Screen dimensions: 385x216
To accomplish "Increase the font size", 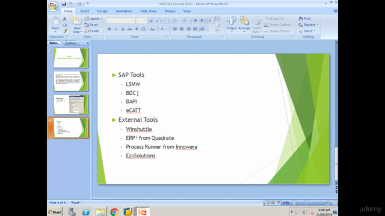I will [151, 21].
